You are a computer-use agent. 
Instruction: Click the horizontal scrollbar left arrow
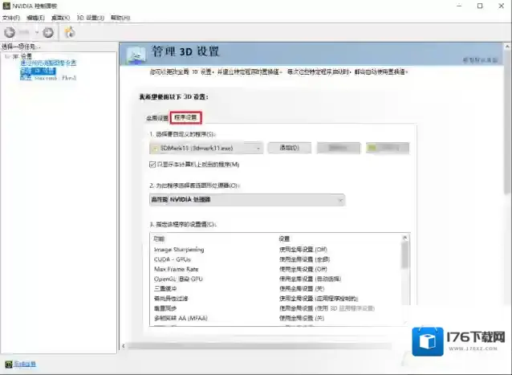(x=123, y=346)
